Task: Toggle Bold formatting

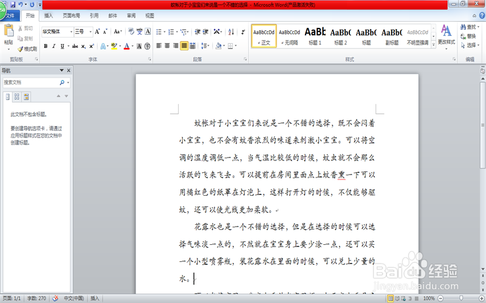Action: [x=46, y=46]
